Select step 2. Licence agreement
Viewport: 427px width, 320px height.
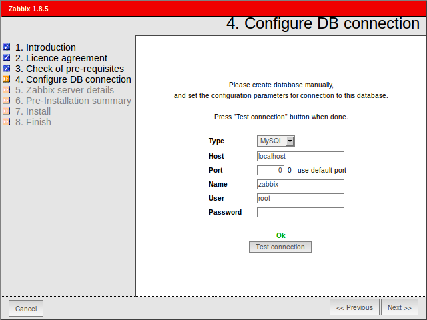click(61, 58)
